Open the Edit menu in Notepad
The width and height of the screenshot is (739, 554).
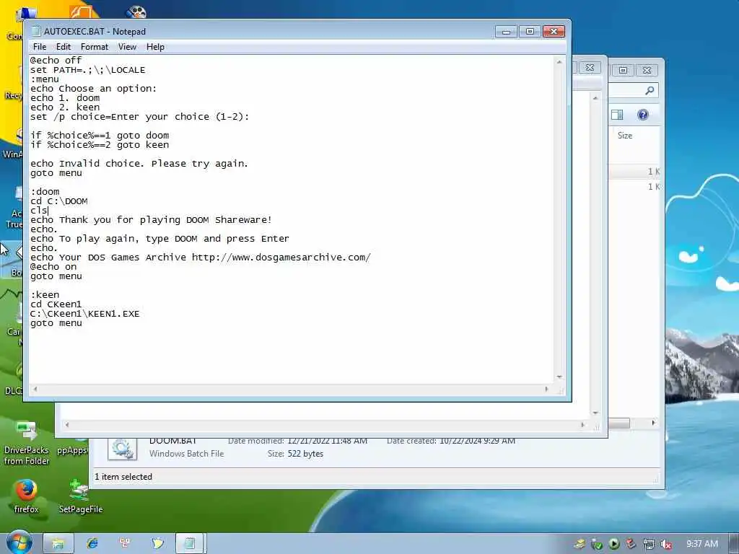(x=64, y=47)
